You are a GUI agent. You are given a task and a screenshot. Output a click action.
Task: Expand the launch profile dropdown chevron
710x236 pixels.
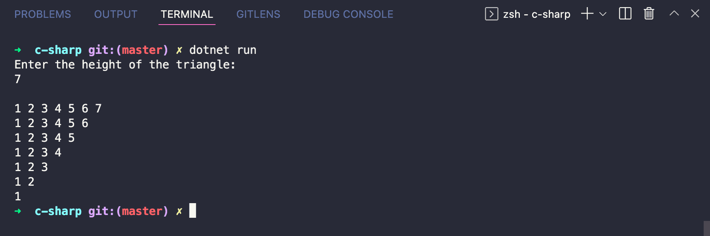click(x=603, y=14)
